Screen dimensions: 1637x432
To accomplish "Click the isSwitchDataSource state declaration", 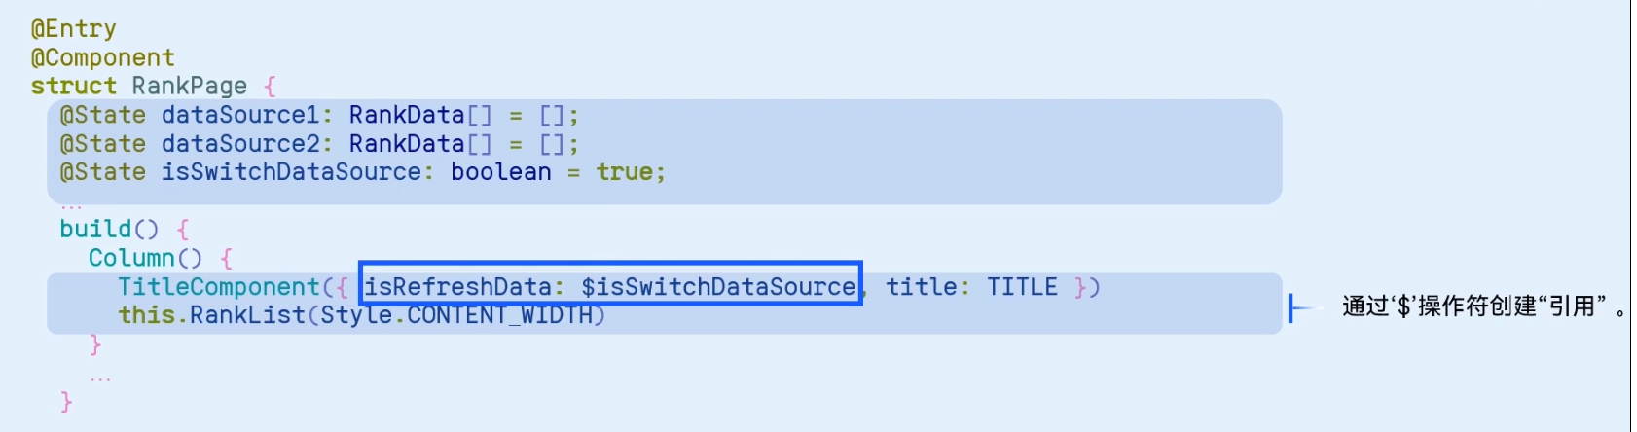I will (x=363, y=172).
